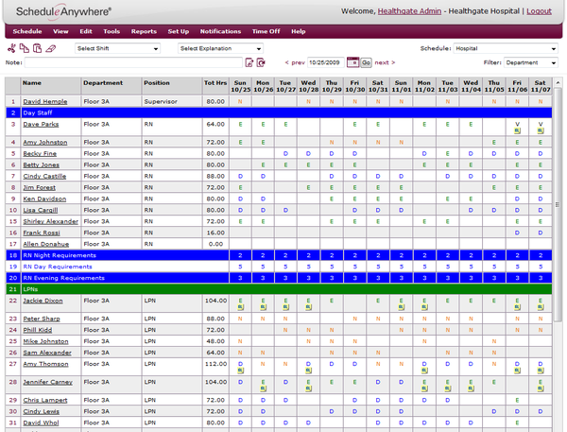This screenshot has width=567, height=432.
Task: Open Dave Parks' Fri 11/06 shift note icon
Action: point(517,131)
